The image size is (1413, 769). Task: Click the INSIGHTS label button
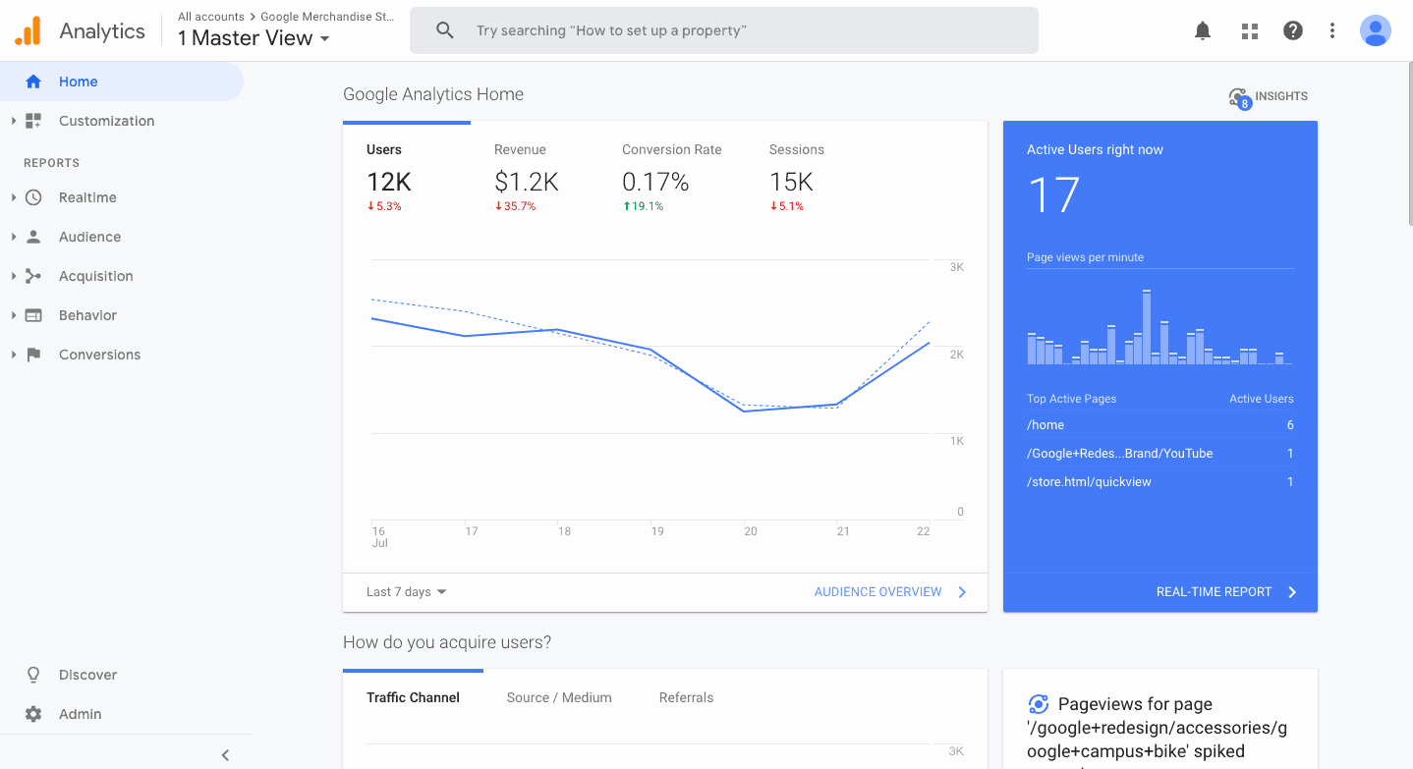[x=1281, y=96]
